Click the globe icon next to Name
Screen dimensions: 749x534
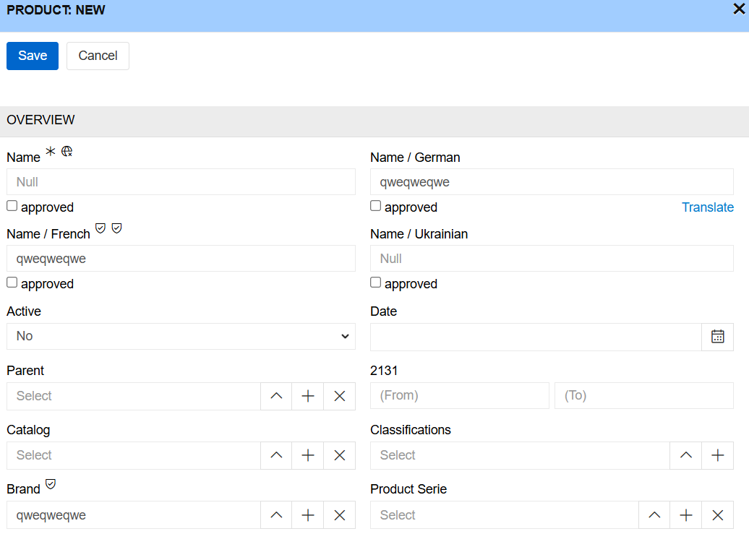[67, 150]
